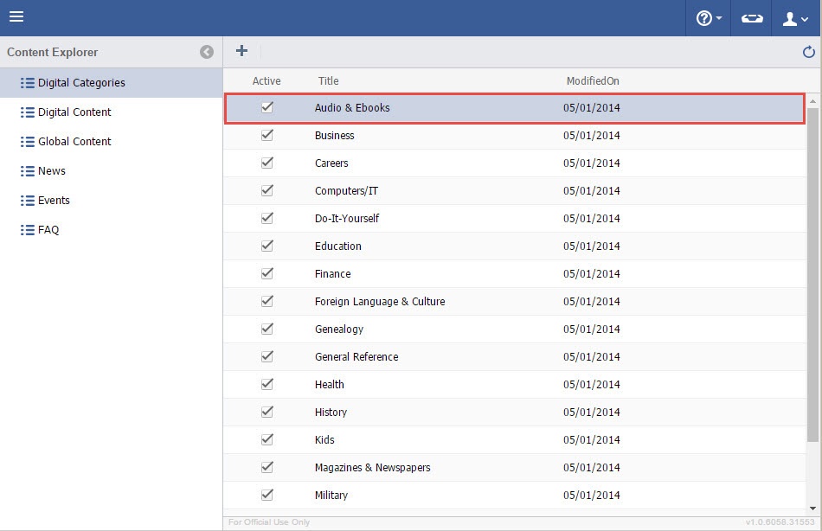Open the user account dropdown

(795, 18)
